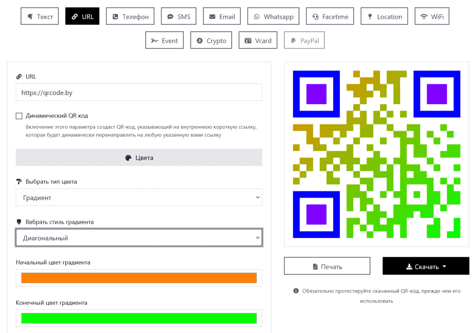
Task: Click the info icon near test reminder
Action: tap(296, 291)
